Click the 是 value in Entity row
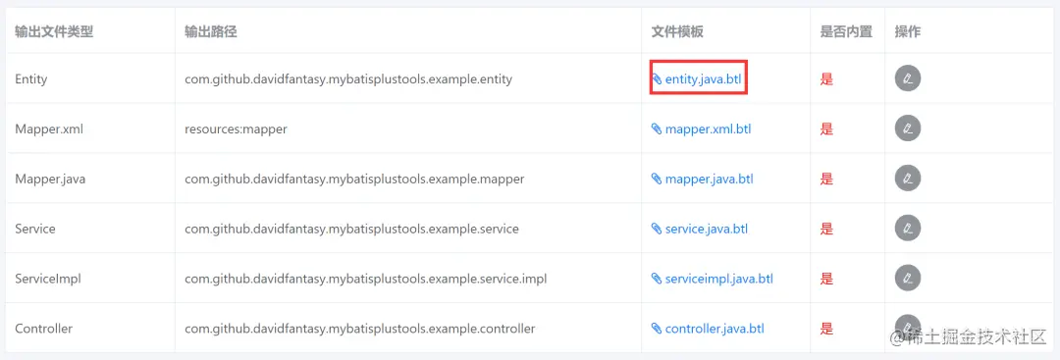 tap(826, 79)
